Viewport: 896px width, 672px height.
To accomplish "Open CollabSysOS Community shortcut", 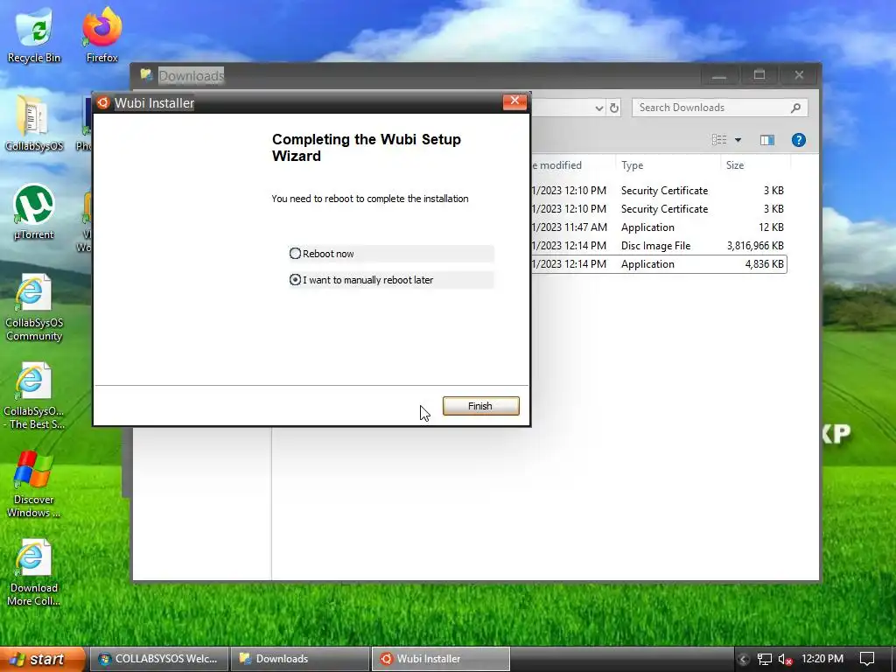I will [x=34, y=307].
